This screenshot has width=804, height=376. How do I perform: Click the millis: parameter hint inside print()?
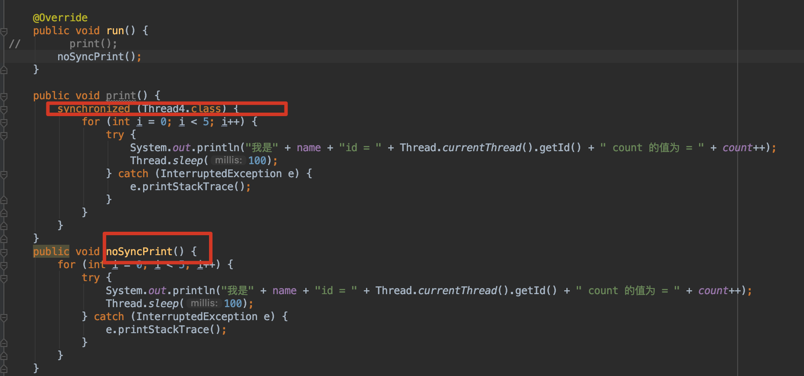click(228, 161)
